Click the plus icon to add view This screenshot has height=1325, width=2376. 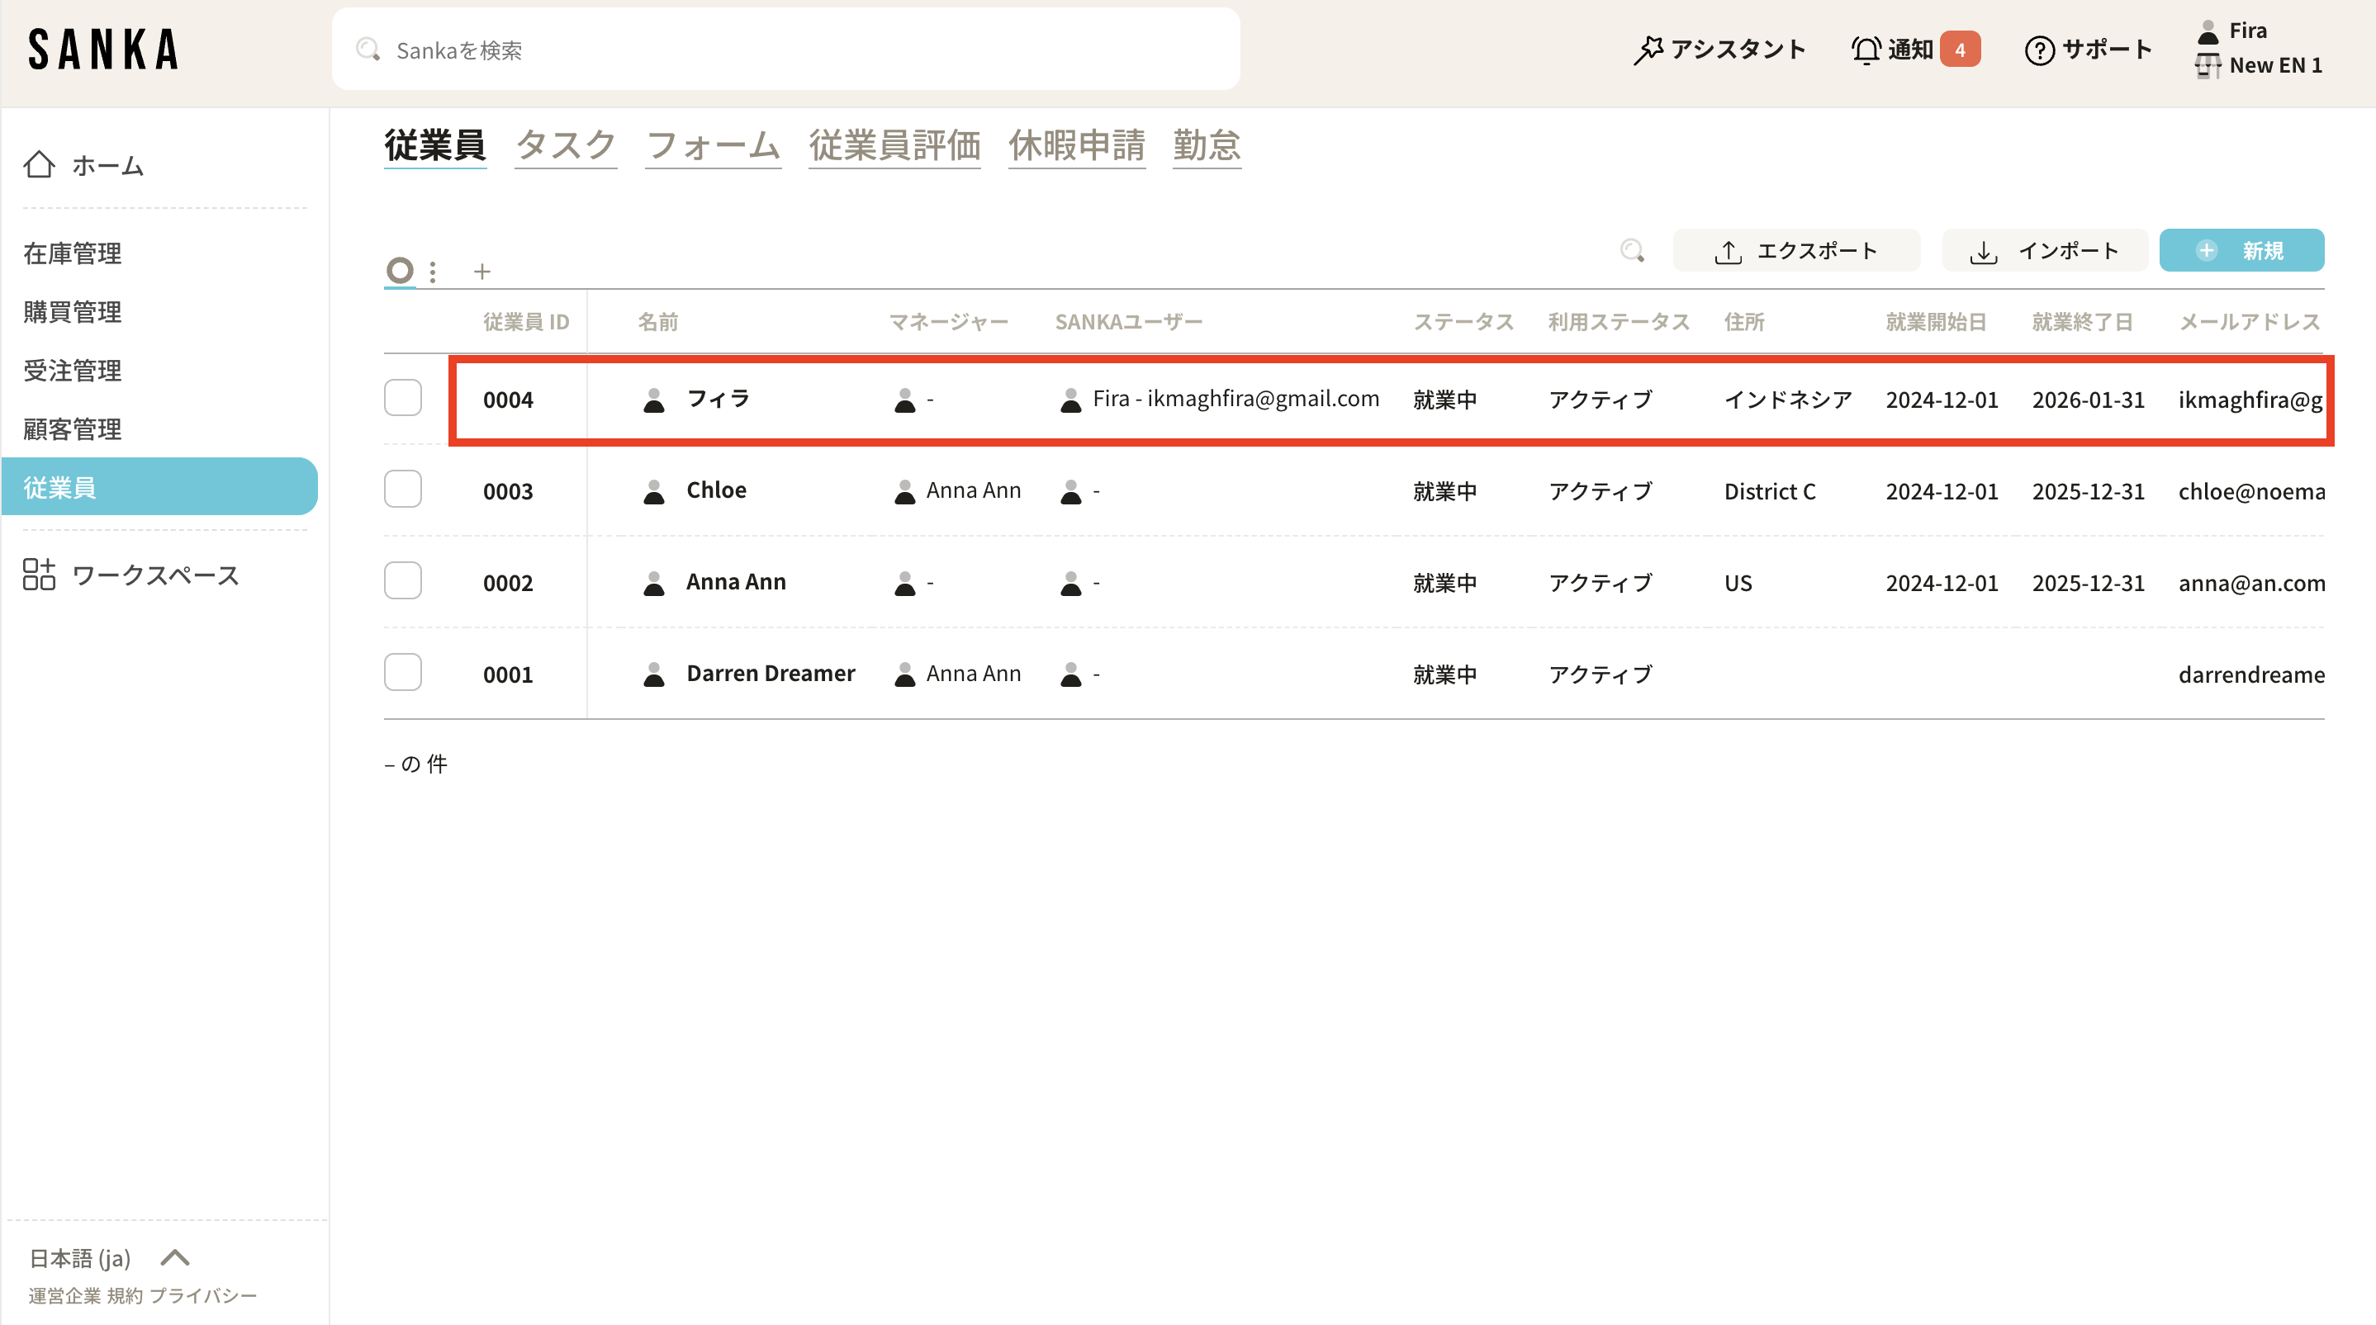[x=481, y=271]
